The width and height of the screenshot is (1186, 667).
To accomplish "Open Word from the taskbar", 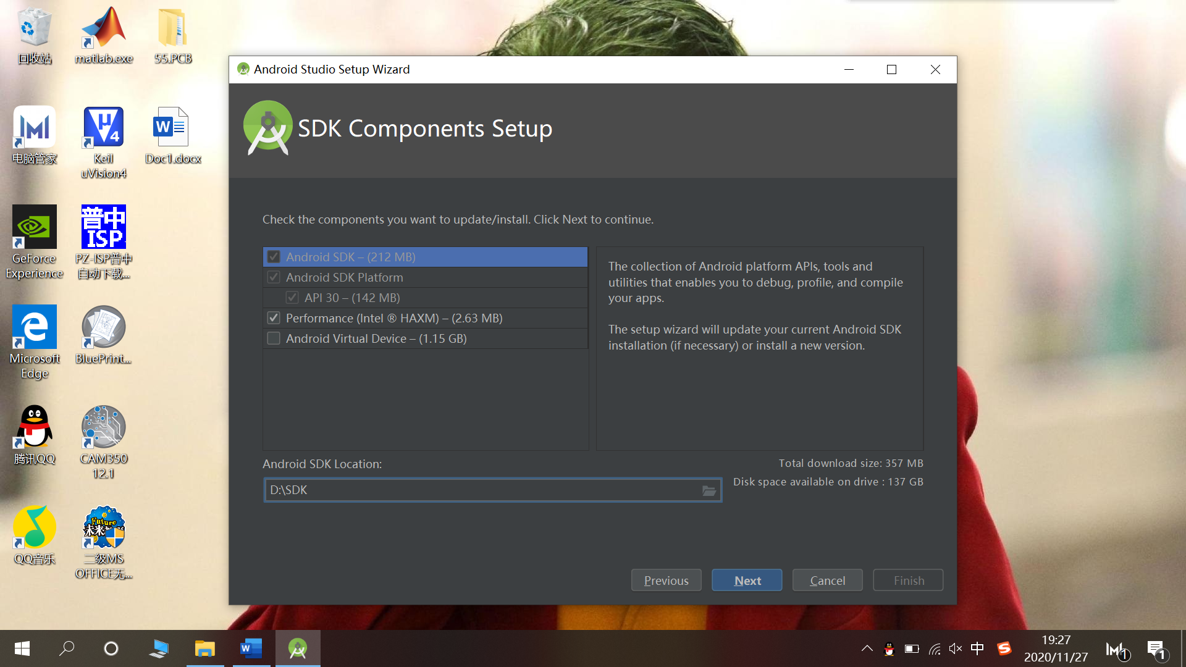I will tap(251, 648).
